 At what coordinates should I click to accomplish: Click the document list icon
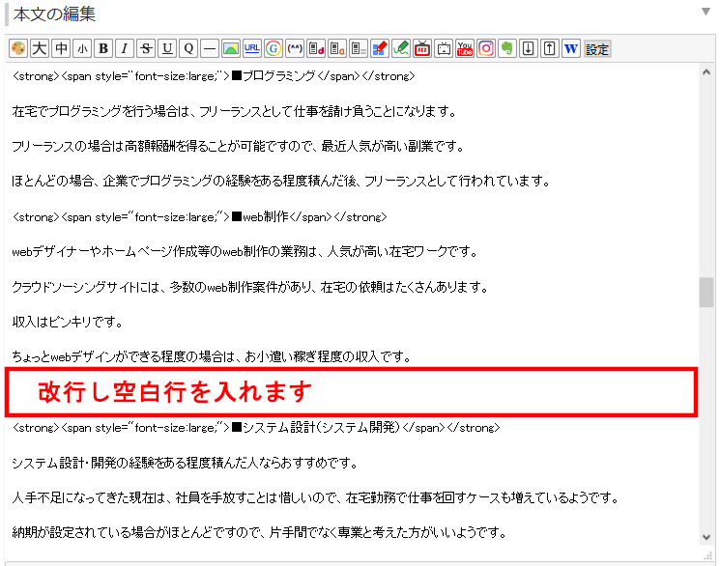click(359, 48)
